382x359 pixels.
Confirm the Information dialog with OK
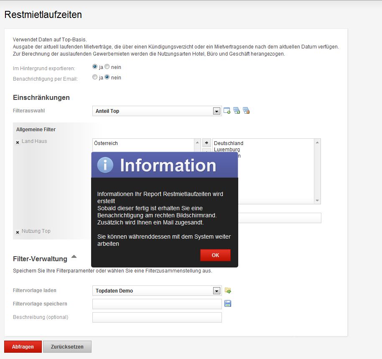pyautogui.click(x=215, y=255)
